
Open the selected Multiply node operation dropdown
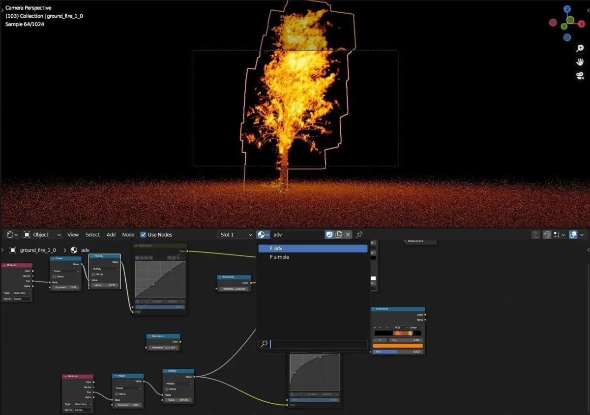tap(105, 269)
